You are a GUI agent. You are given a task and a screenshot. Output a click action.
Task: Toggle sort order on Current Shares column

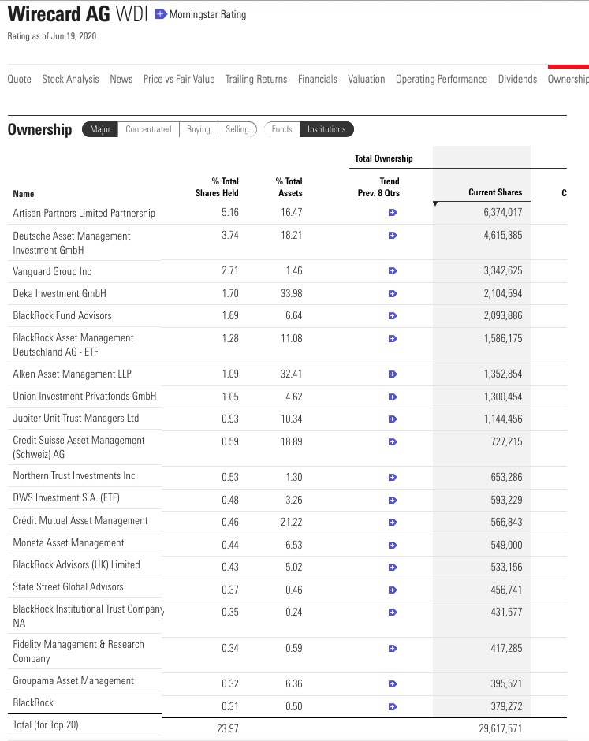[x=495, y=192]
